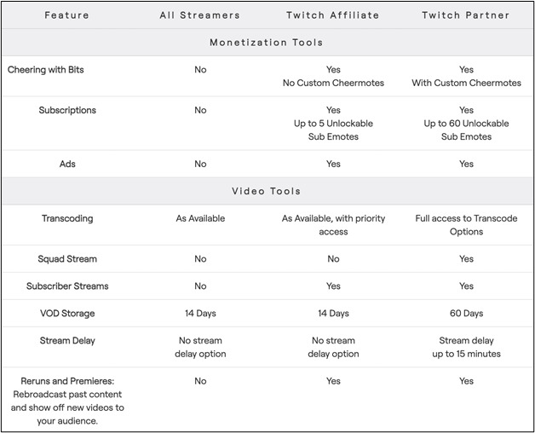Select the All Streamers column header

point(200,15)
